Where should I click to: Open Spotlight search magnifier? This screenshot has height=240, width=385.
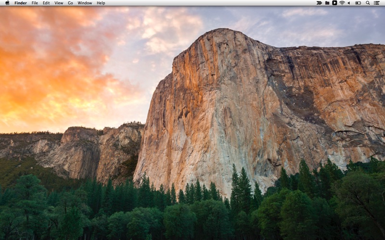[368, 3]
